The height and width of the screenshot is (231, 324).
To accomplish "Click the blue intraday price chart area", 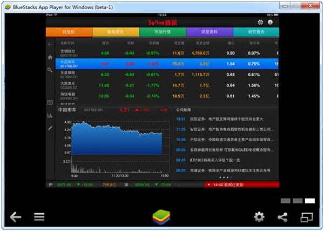I will tap(117, 138).
